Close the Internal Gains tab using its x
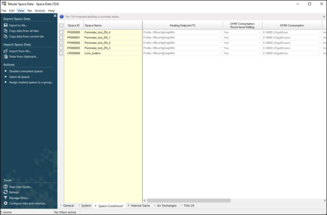The image size is (327, 215). [128, 206]
